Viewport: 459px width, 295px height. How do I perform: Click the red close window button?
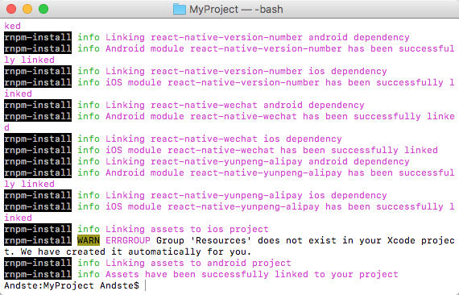coord(11,9)
